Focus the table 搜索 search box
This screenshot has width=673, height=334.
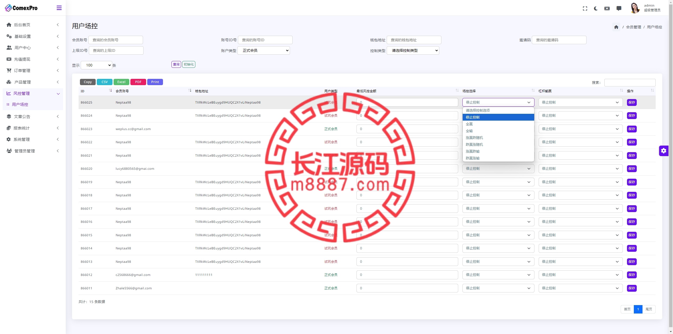click(630, 83)
